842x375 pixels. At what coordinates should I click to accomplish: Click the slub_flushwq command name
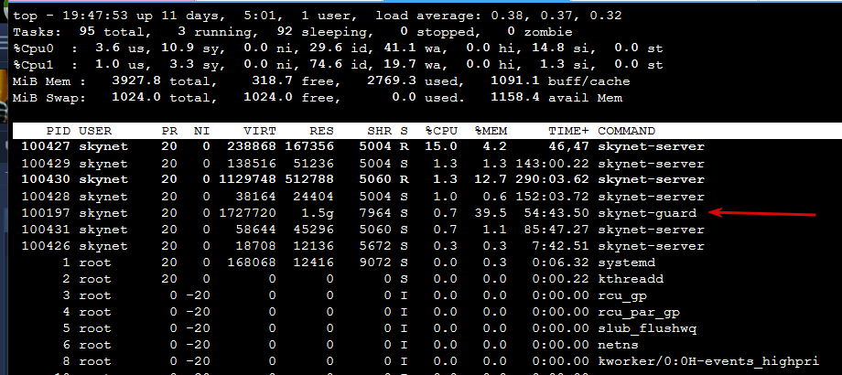click(x=647, y=329)
